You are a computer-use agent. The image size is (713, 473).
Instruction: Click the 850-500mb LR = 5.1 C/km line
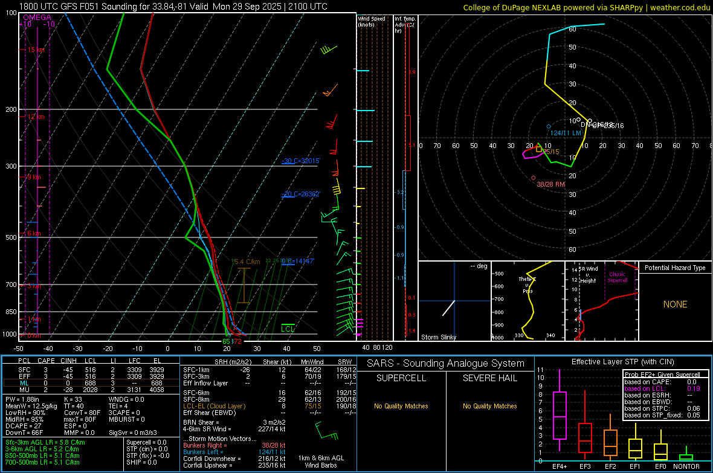[x=42, y=455]
